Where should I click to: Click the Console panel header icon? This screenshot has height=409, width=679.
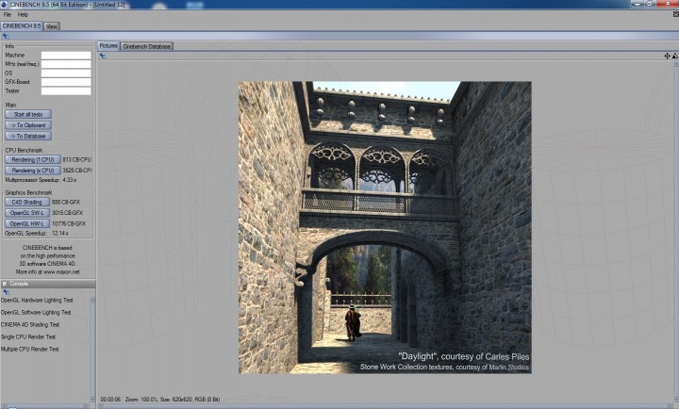coord(5,284)
